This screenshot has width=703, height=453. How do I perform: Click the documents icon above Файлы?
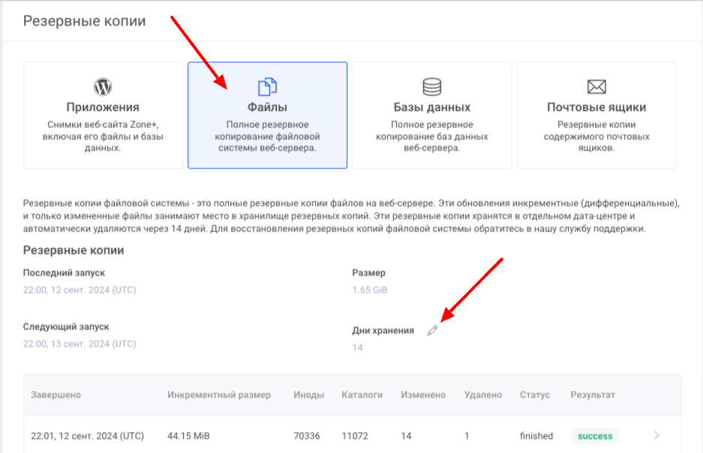pos(267,87)
